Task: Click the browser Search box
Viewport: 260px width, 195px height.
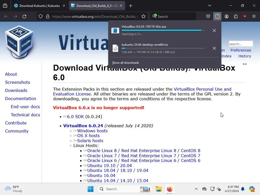Action: pos(173,17)
